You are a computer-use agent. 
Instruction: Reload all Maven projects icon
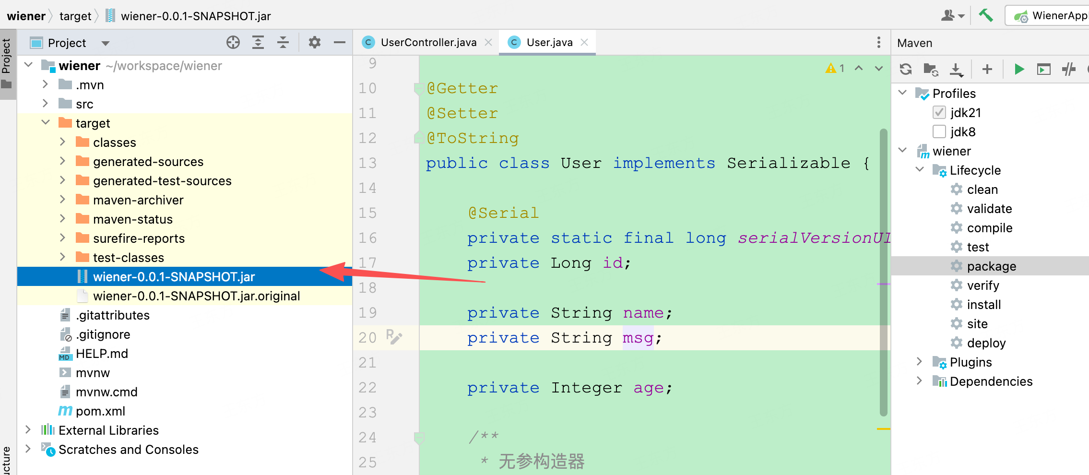(x=906, y=69)
